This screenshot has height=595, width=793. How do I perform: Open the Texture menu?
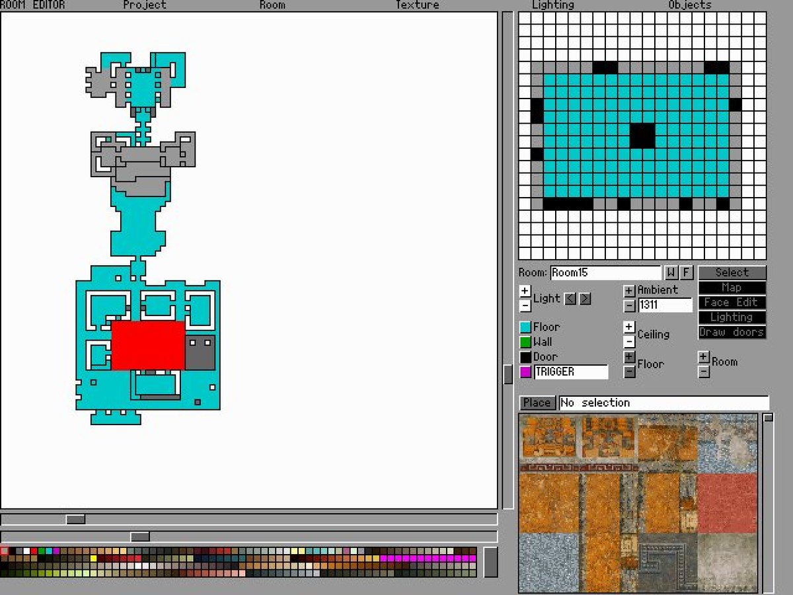[417, 5]
